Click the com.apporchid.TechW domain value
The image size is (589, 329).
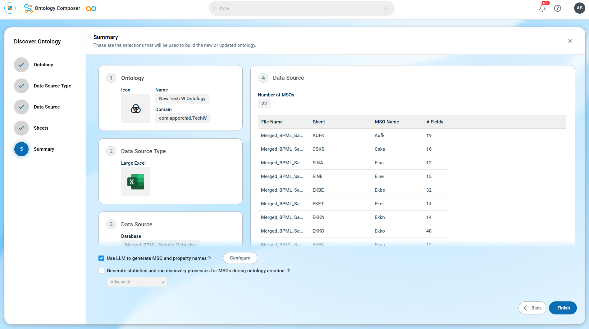183,118
